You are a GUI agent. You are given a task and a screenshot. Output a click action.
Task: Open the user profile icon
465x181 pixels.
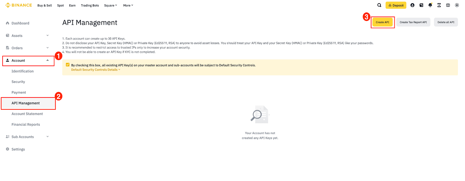pos(412,5)
